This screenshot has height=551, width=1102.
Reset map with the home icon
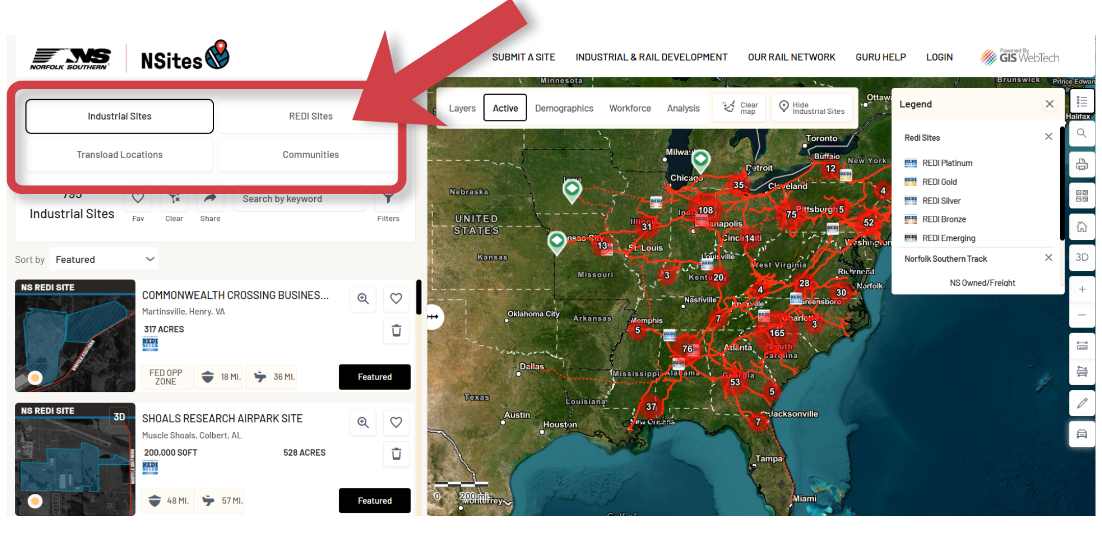coord(1082,227)
